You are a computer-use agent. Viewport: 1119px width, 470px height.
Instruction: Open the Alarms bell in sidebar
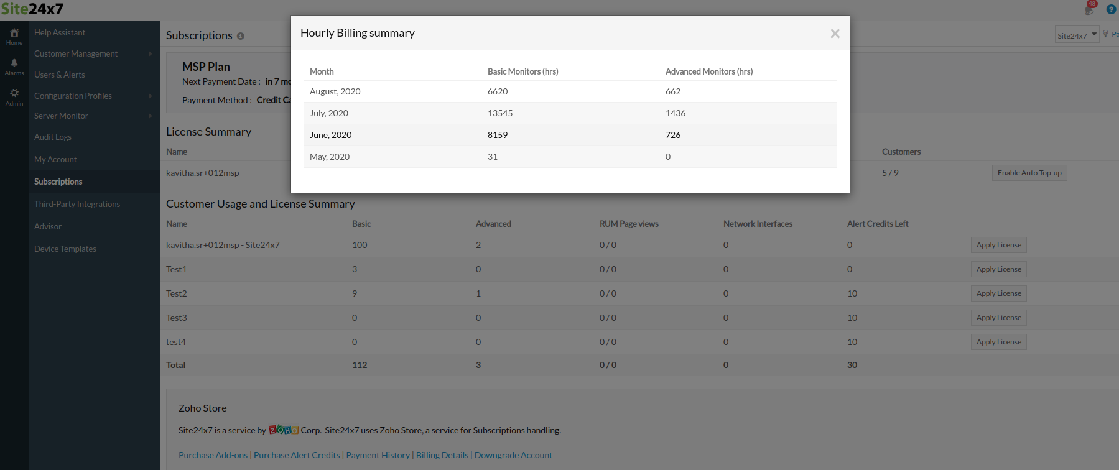coord(14,67)
